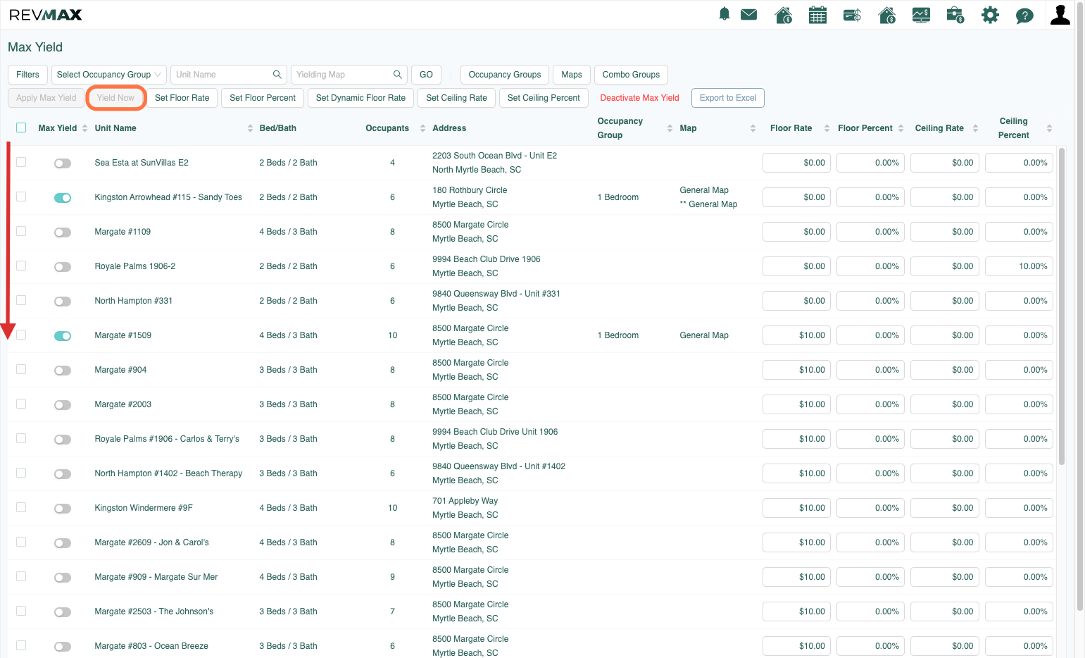Enable Max Yield for Royale Palms 1906-2

(x=63, y=267)
